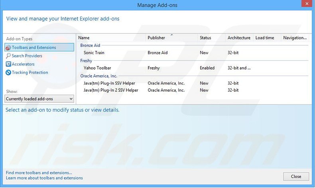Click the Tracking Protection blocked-circle icon

pyautogui.click(x=8, y=72)
